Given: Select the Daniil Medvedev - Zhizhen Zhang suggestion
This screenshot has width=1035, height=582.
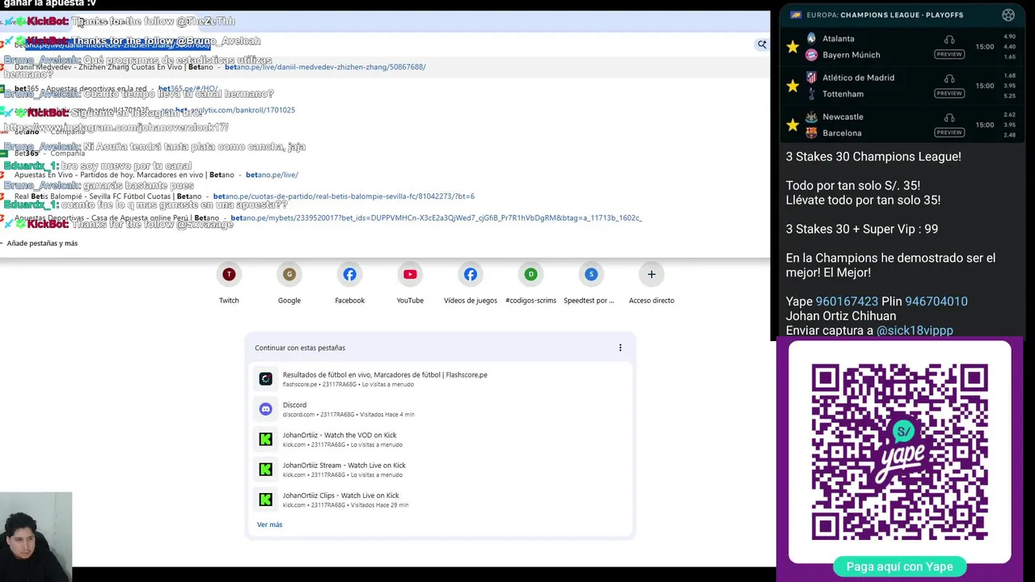Looking at the screenshot, I should [x=384, y=67].
